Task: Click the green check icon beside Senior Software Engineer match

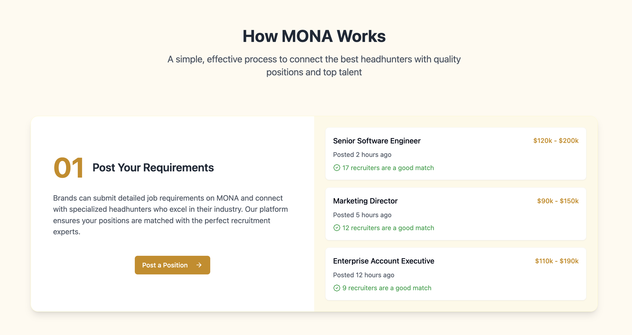Action: tap(336, 168)
